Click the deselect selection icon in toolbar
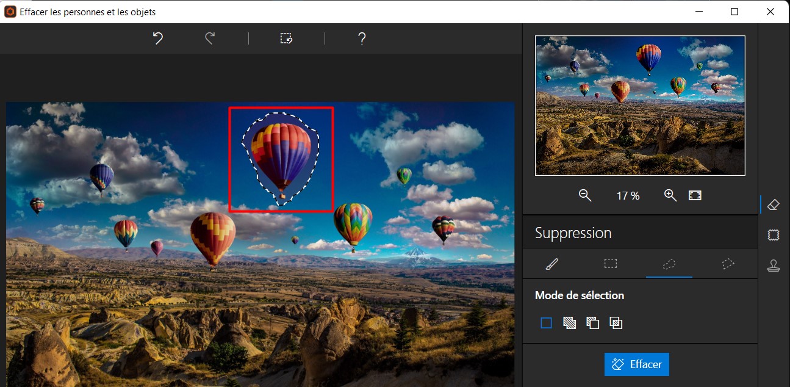Viewport: 790px width, 387px height. point(286,39)
